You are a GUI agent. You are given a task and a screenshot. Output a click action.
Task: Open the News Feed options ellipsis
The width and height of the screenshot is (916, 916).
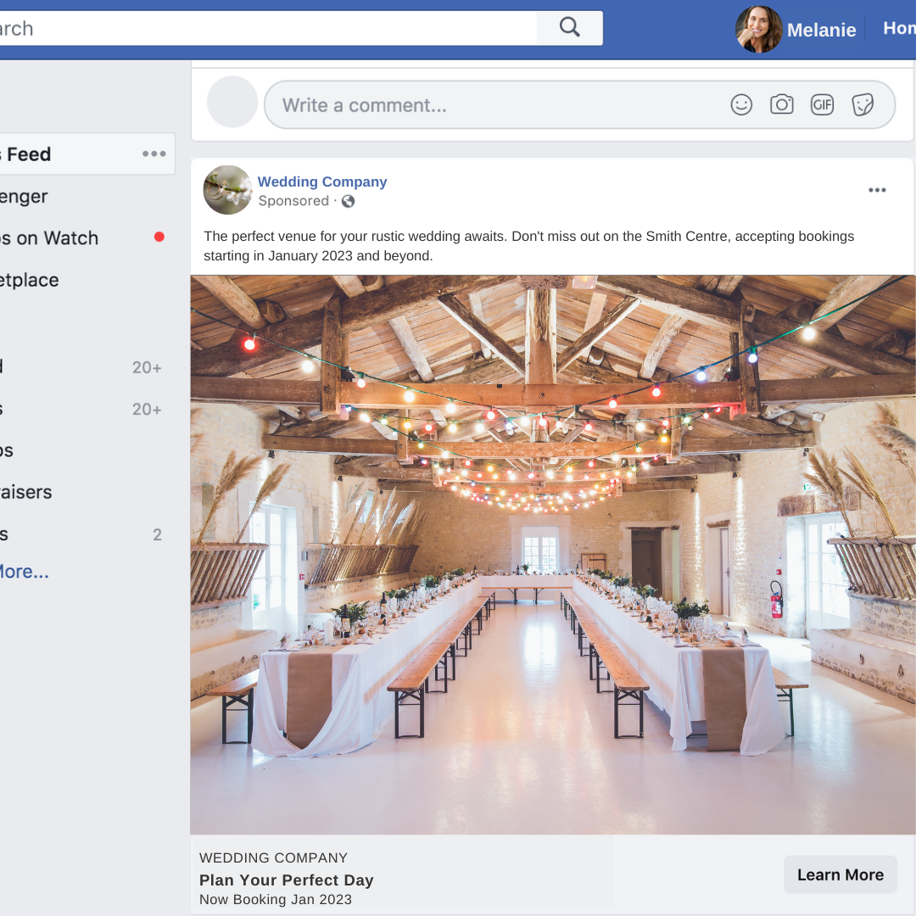pyautogui.click(x=154, y=154)
